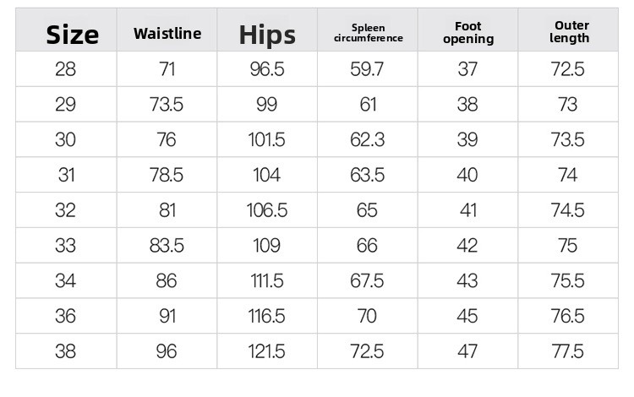Click outer length value 76.5
Screen dimensions: 634x397
click(x=568, y=316)
